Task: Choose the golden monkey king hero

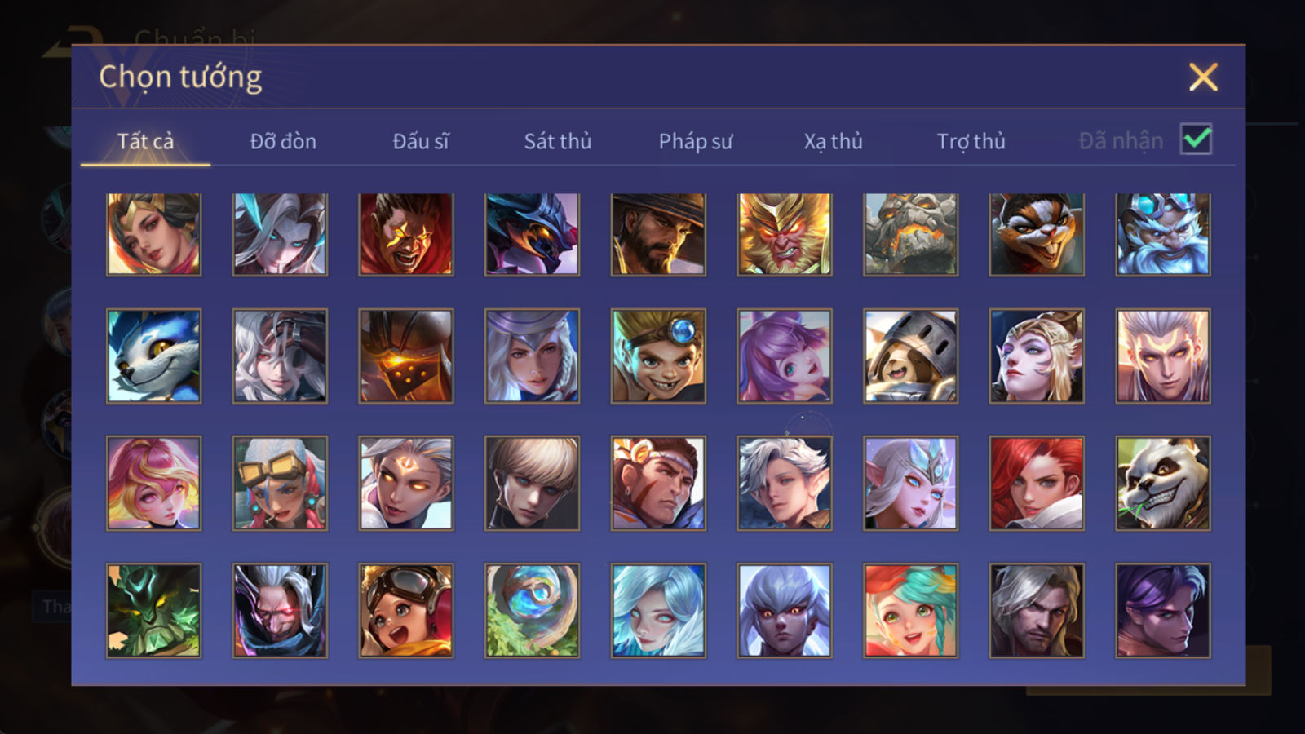Action: (785, 234)
